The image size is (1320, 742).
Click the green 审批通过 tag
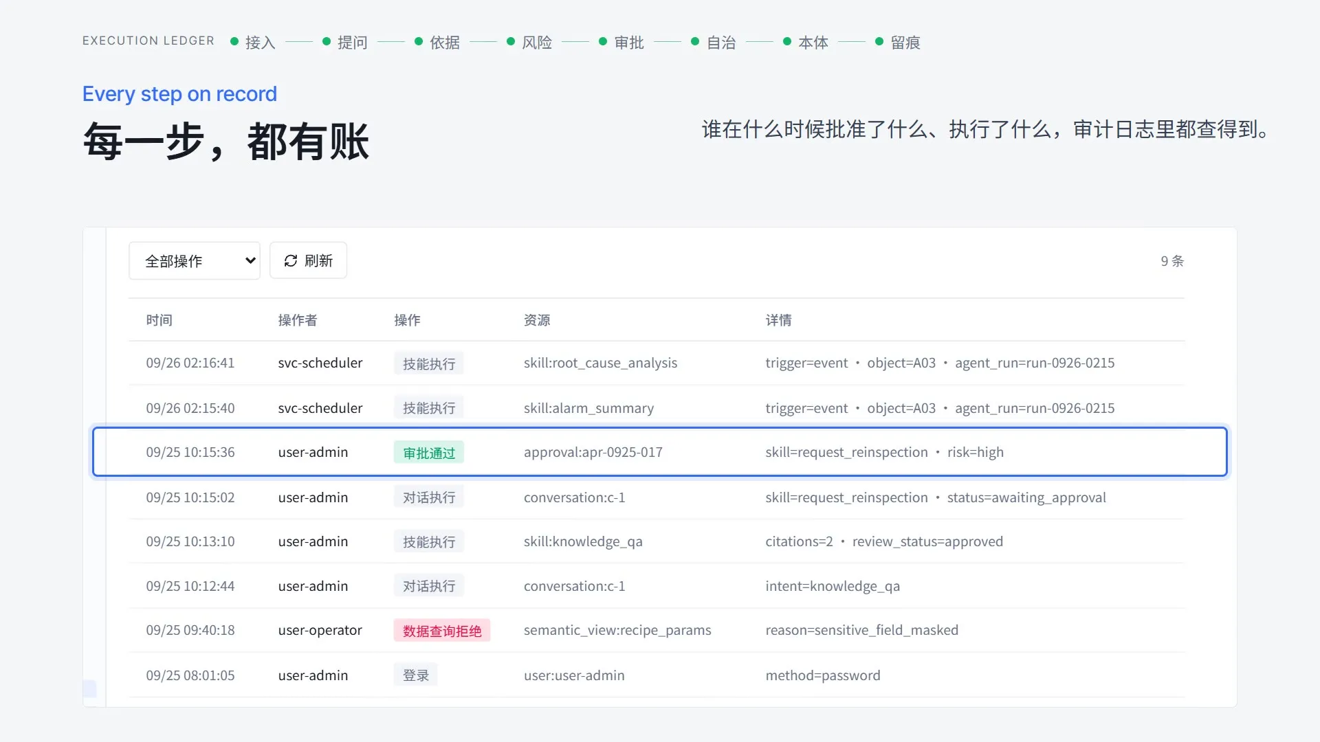point(429,453)
